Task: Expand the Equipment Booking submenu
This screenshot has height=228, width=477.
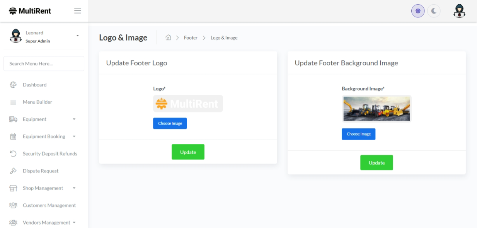Action: click(x=74, y=136)
